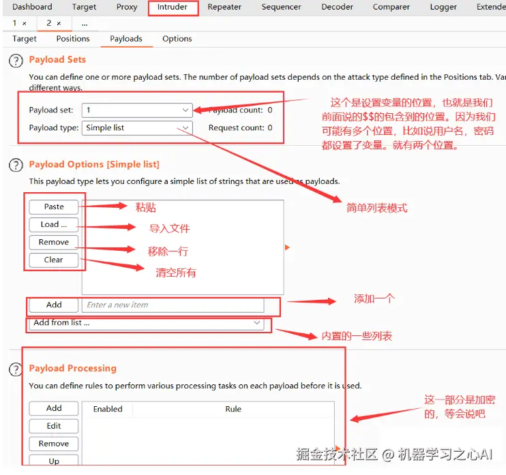Select the Payloads sub-tab
This screenshot has width=506, height=475.
[x=126, y=39]
